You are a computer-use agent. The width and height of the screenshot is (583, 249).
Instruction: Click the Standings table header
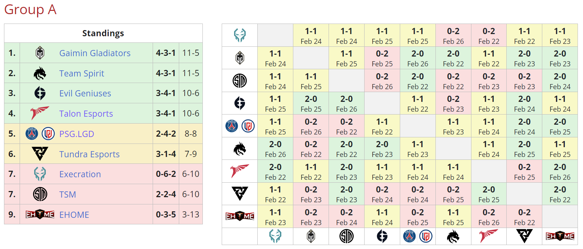[x=103, y=33]
